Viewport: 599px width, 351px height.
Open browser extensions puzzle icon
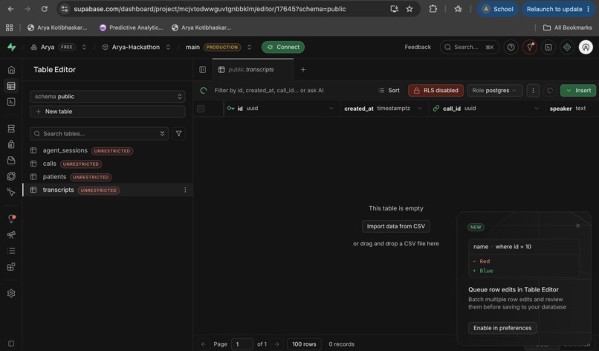coord(433,9)
